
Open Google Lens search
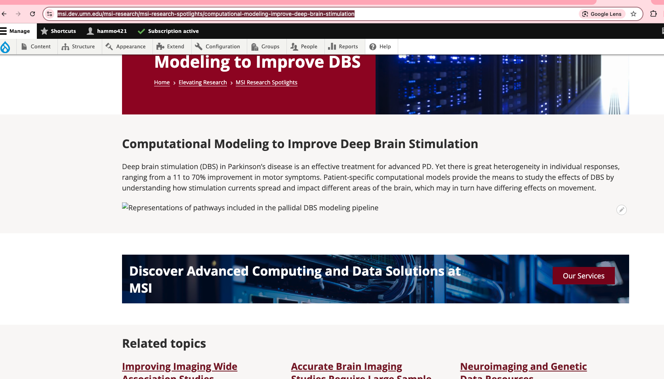pos(602,14)
